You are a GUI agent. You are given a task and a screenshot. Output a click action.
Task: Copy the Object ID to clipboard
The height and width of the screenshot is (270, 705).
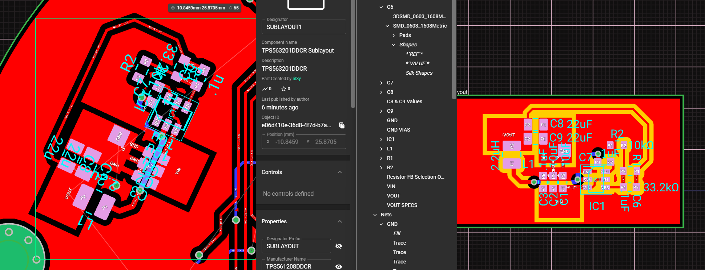342,125
